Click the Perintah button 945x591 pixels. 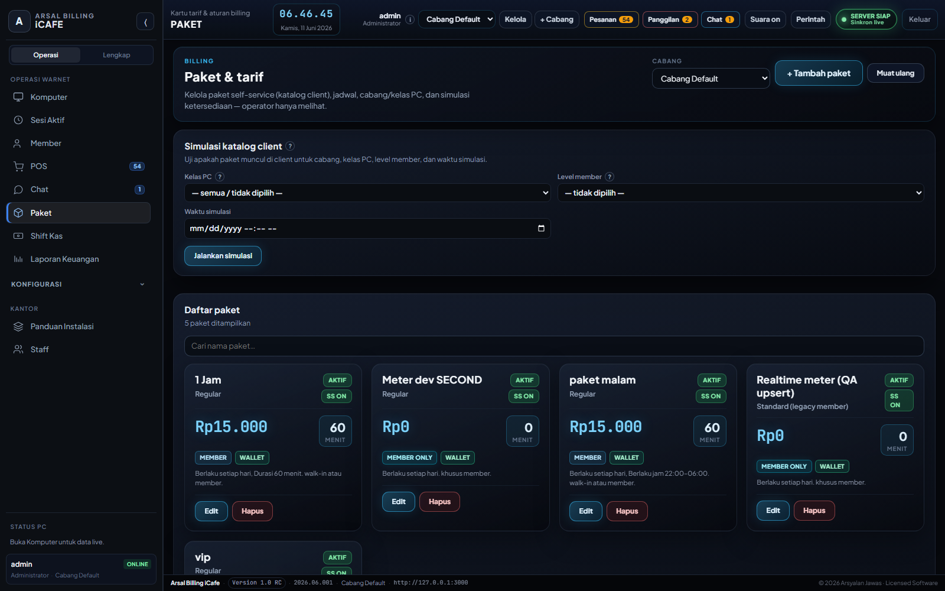tap(810, 20)
